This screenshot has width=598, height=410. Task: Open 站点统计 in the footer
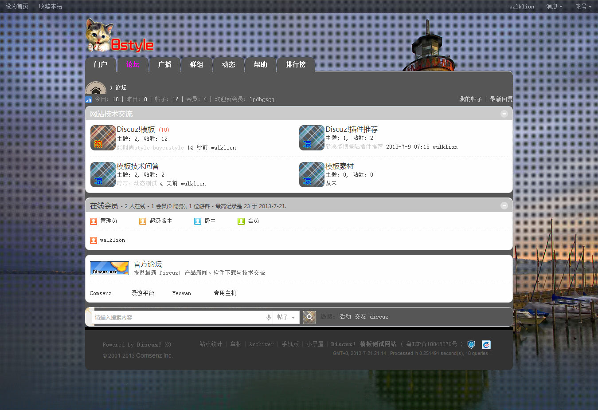tap(211, 344)
